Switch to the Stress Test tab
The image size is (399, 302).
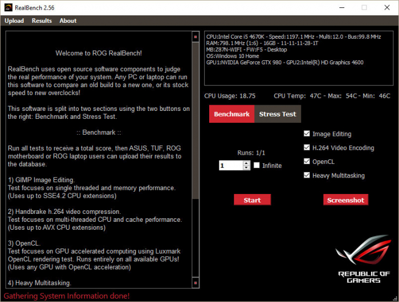pyautogui.click(x=278, y=114)
